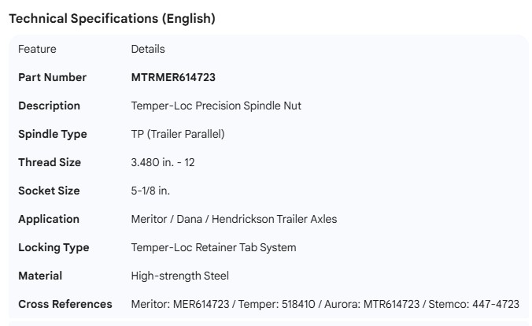The width and height of the screenshot is (532, 326).
Task: Select the Locking Type row label
Action: 54,247
